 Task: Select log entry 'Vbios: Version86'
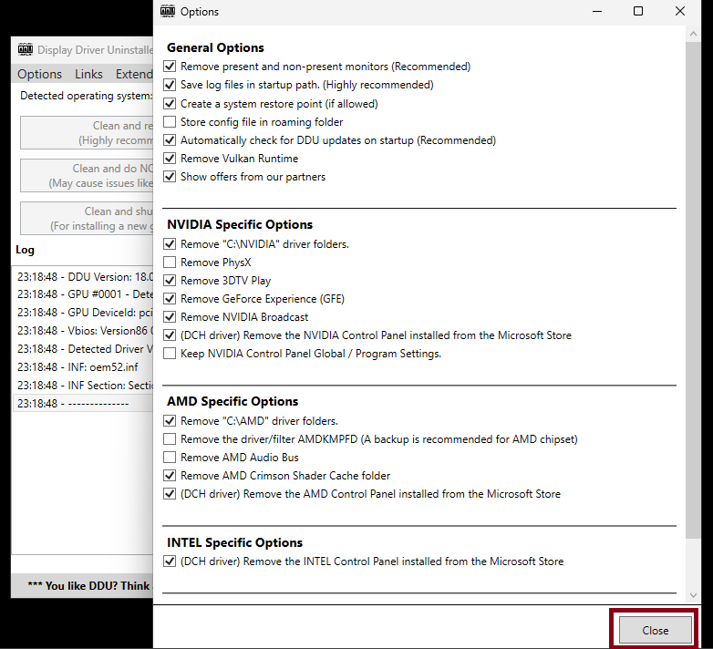tap(83, 330)
